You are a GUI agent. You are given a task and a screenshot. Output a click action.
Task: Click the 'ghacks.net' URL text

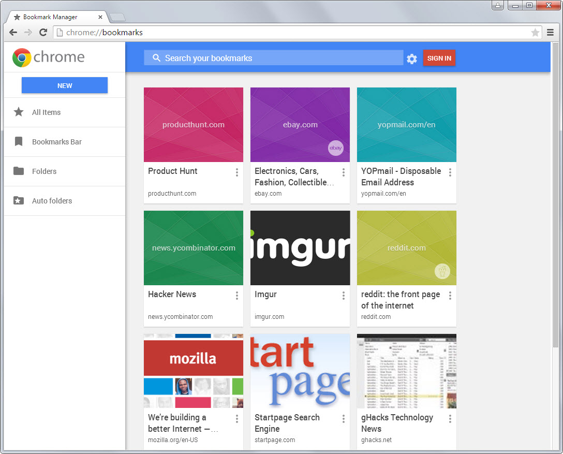[376, 440]
